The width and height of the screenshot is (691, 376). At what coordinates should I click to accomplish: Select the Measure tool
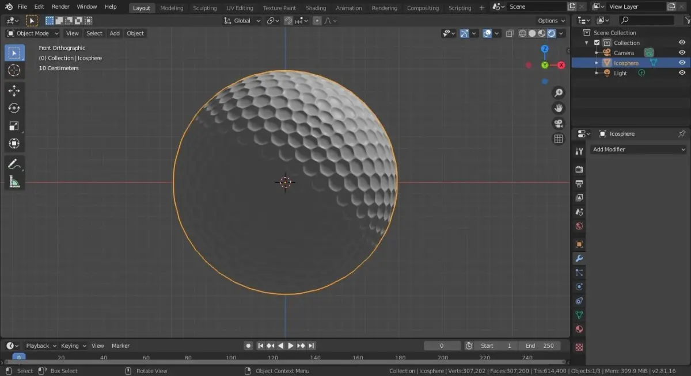[14, 182]
